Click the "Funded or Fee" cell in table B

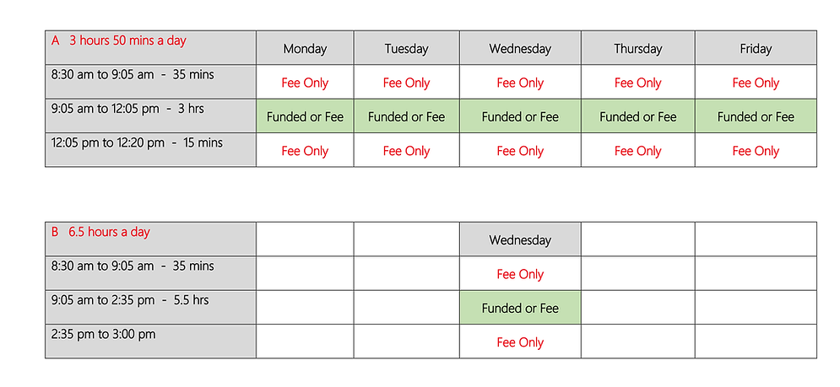pos(520,308)
